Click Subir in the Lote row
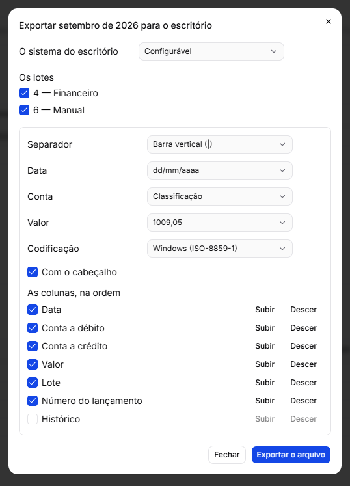The width and height of the screenshot is (350, 486). [x=265, y=383]
